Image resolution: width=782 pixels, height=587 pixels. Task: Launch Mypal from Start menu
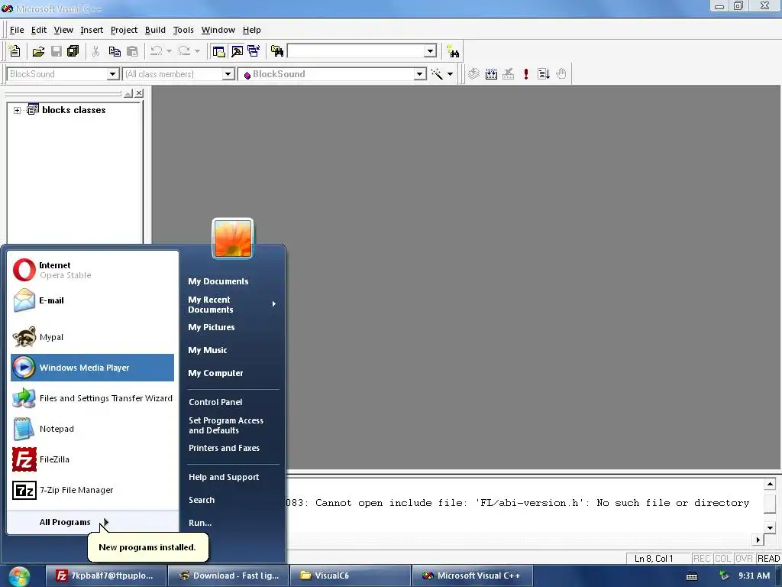[x=92, y=337]
